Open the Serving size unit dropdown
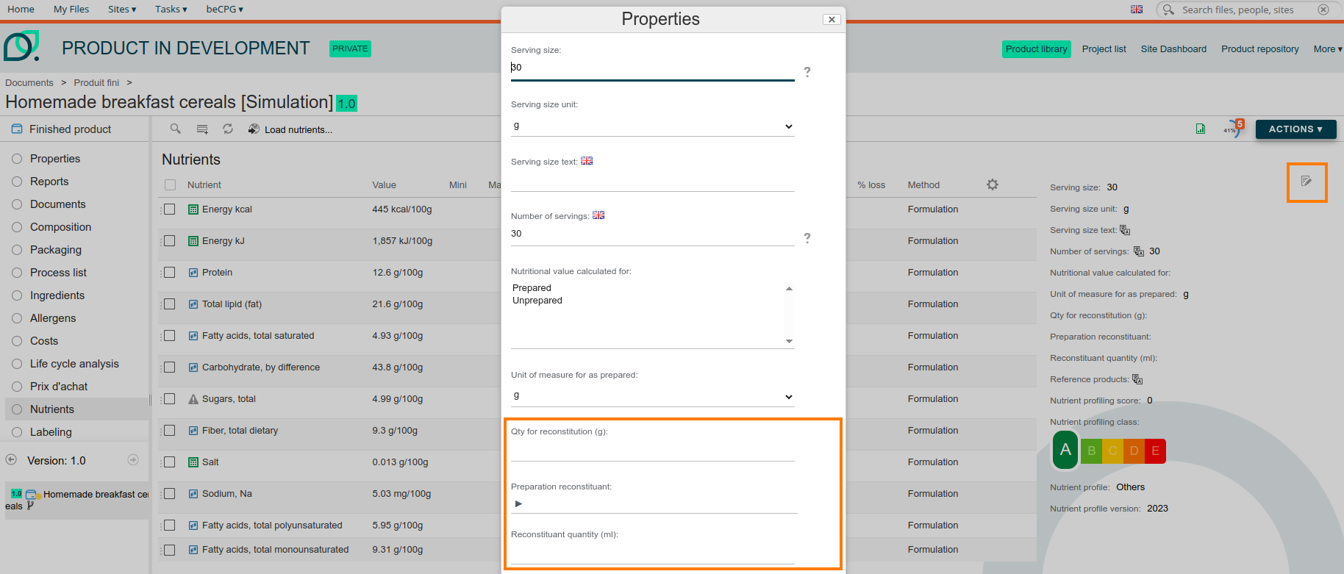Image resolution: width=1344 pixels, height=574 pixels. [x=652, y=126]
